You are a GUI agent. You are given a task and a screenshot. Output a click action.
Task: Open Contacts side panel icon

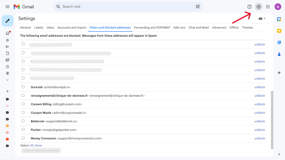pyautogui.click(x=279, y=54)
